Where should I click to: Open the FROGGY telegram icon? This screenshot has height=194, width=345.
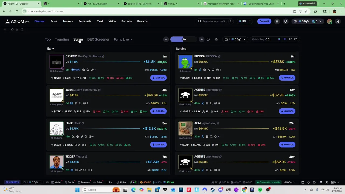coord(209,70)
